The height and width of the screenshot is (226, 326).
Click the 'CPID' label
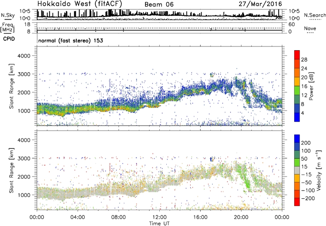(9, 39)
